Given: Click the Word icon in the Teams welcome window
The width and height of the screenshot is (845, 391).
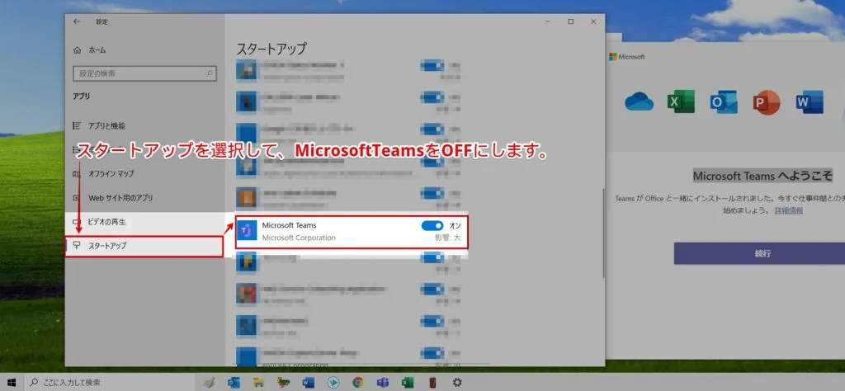Looking at the screenshot, I should (810, 101).
